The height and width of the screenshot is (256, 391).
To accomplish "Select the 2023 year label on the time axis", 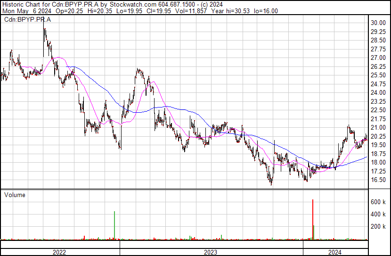I will (210, 252).
